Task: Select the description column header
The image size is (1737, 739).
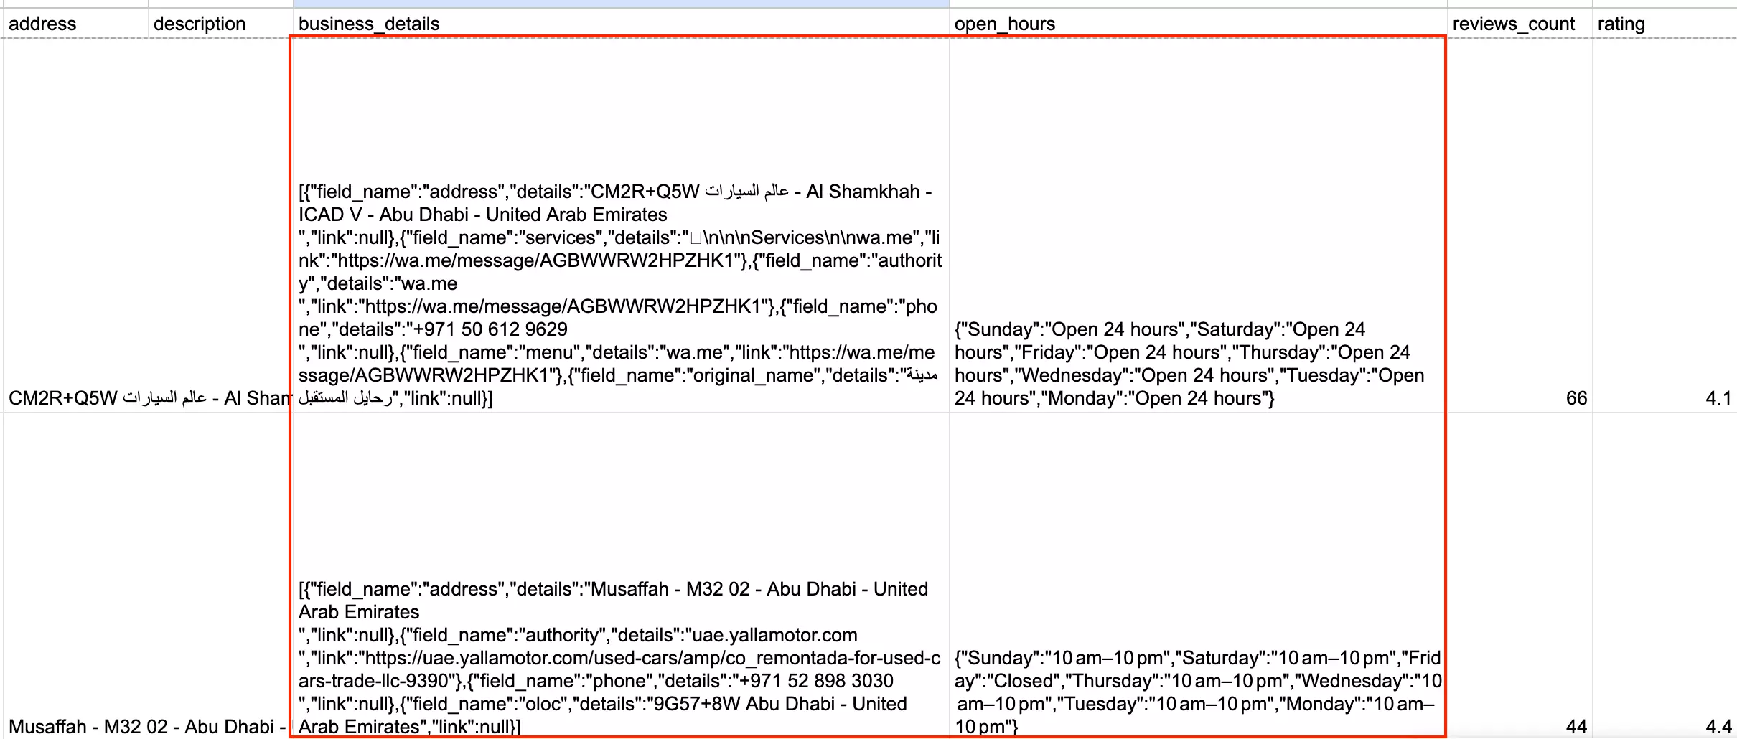Action: click(220, 24)
